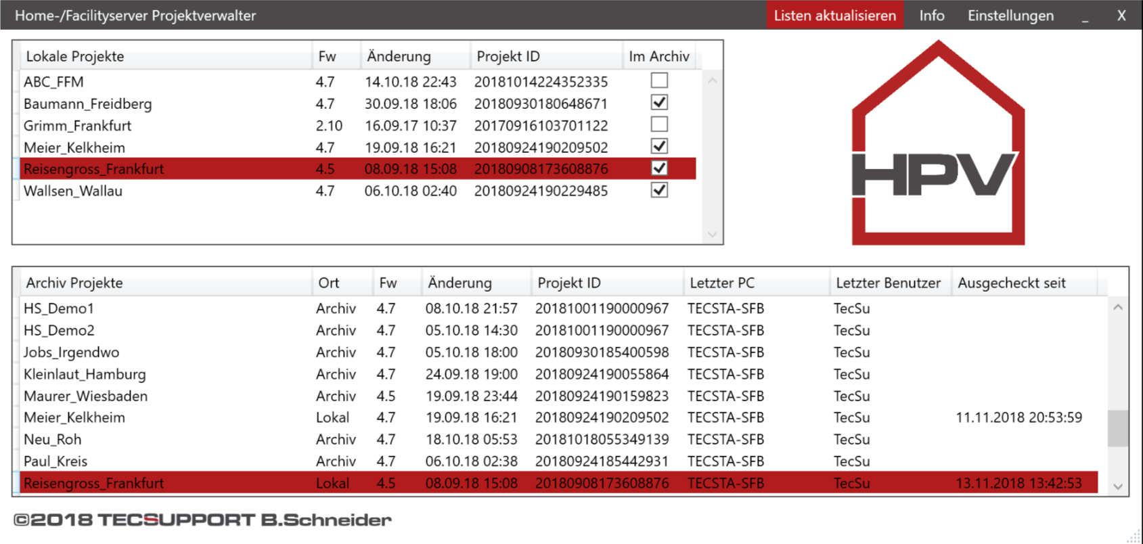
Task: Select Neu_Roh in archive projects
Action: pos(52,439)
